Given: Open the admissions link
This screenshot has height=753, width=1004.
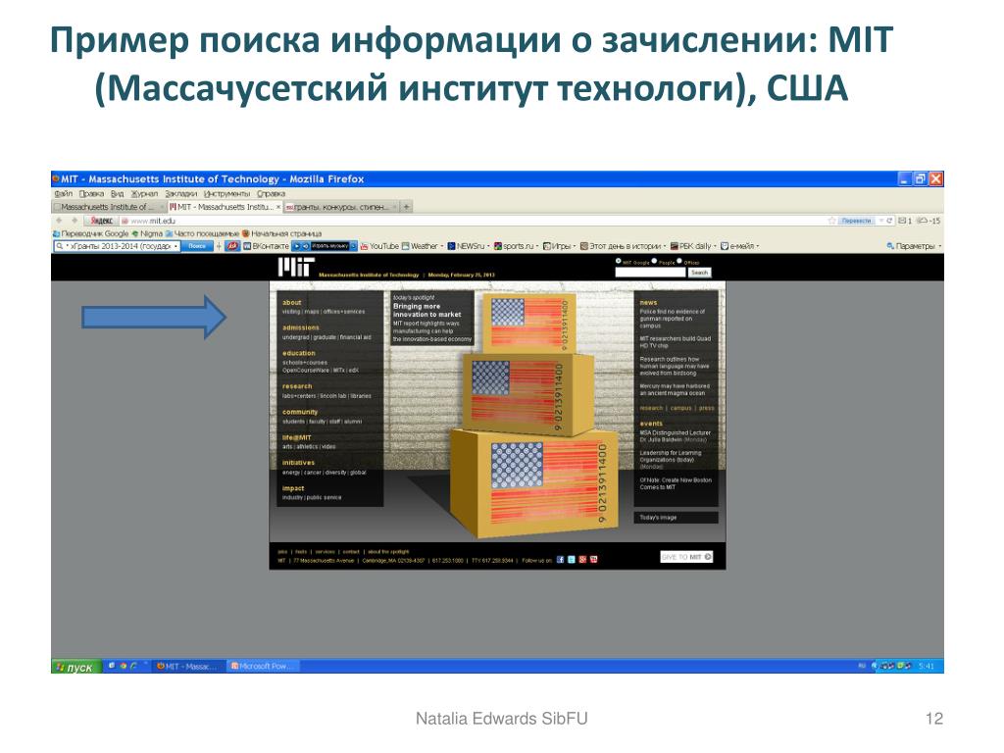Looking at the screenshot, I should pos(300,327).
